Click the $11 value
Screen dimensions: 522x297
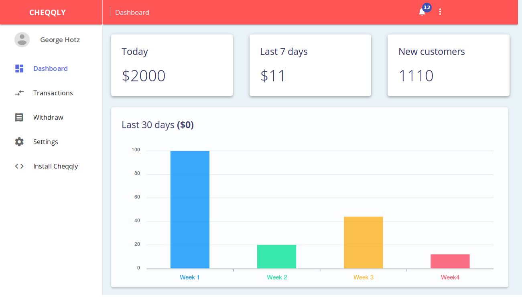[x=273, y=76]
